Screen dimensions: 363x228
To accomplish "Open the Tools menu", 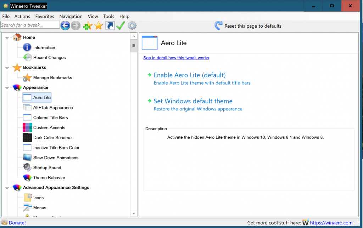I will pos(108,16).
